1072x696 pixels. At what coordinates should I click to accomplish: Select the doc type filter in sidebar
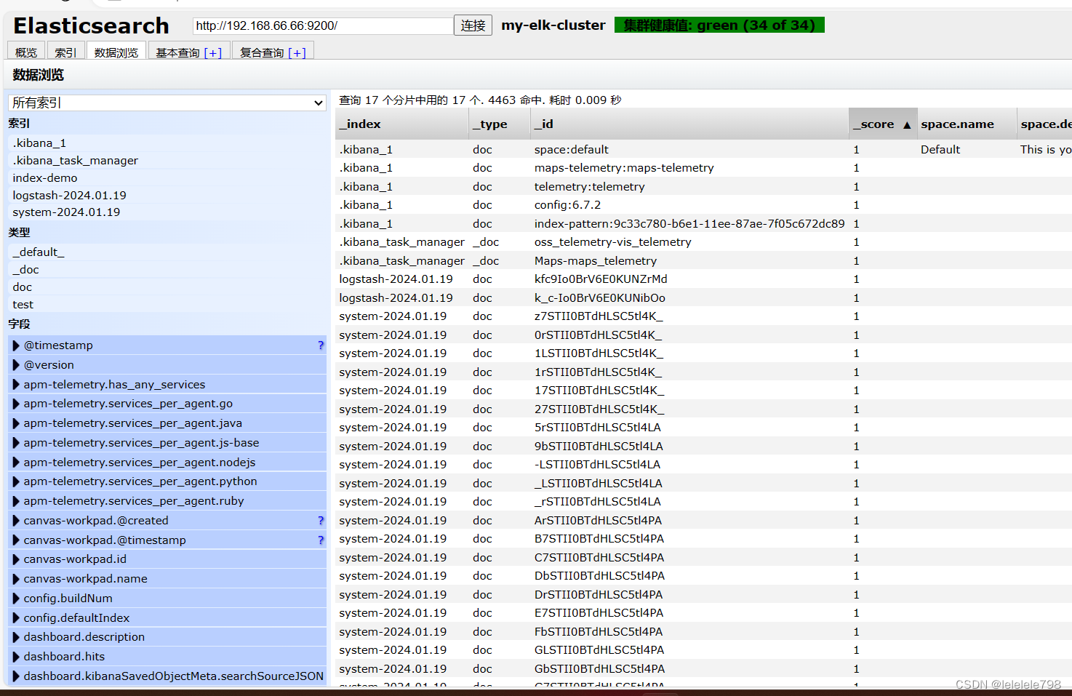pos(167,287)
